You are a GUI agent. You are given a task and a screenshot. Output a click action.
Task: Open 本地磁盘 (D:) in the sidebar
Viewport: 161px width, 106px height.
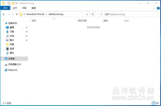pos(13,64)
